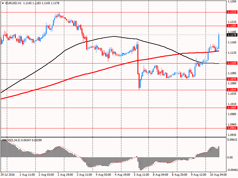Click the MACD scale value 0.00615
Screen dimensions: 238x178
(x=232, y=139)
